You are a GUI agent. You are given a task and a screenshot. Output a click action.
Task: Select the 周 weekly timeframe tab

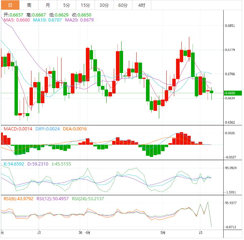pyautogui.click(x=29, y=5)
